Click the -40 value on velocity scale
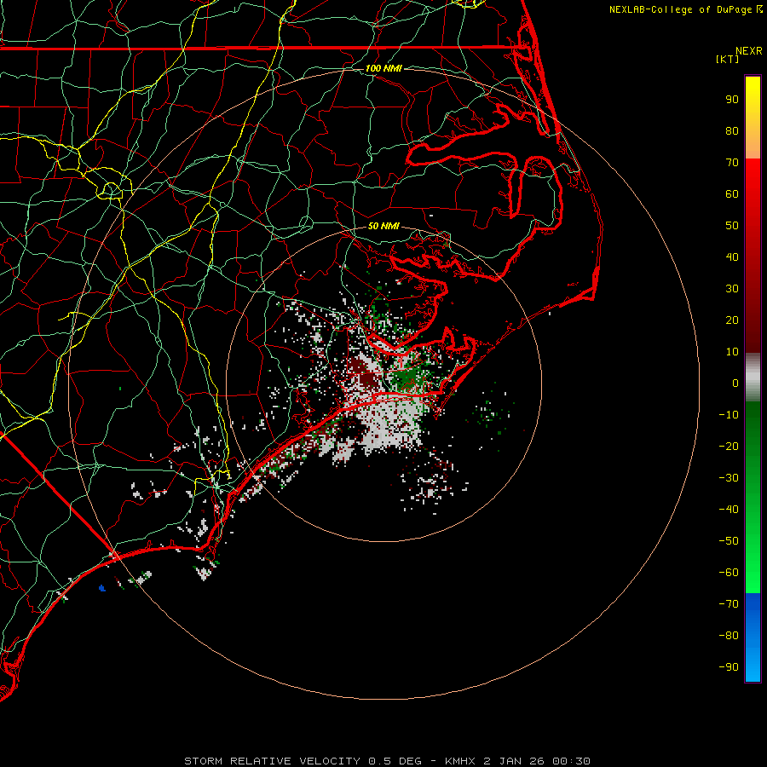This screenshot has width=767, height=767. (729, 510)
